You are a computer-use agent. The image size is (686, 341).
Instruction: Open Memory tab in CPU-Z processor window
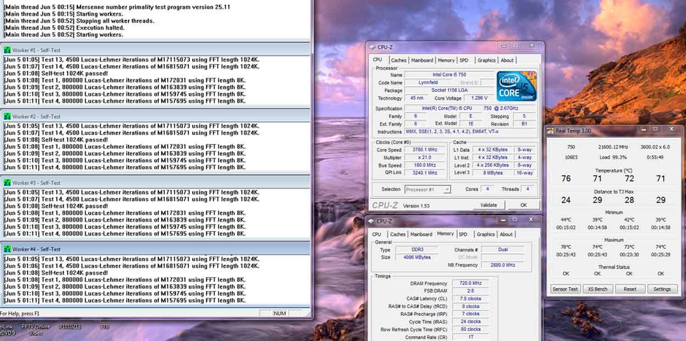pyautogui.click(x=446, y=60)
